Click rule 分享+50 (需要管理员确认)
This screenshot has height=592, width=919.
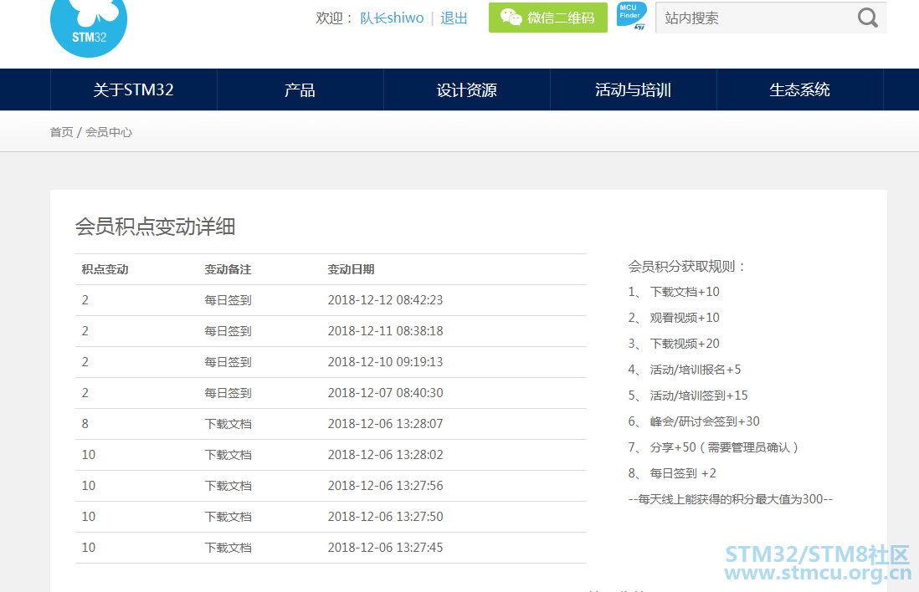click(724, 447)
